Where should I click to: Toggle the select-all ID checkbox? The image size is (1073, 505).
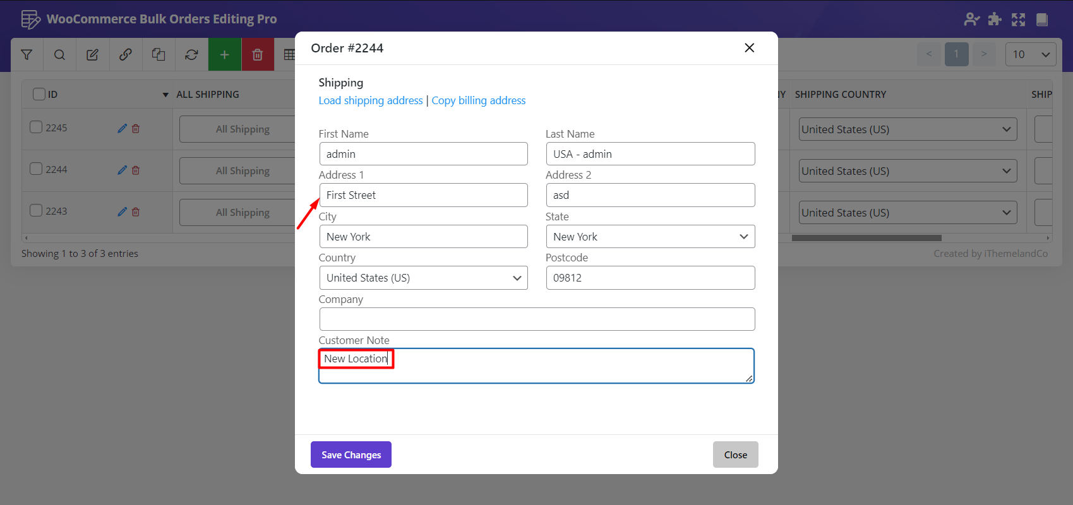39,94
